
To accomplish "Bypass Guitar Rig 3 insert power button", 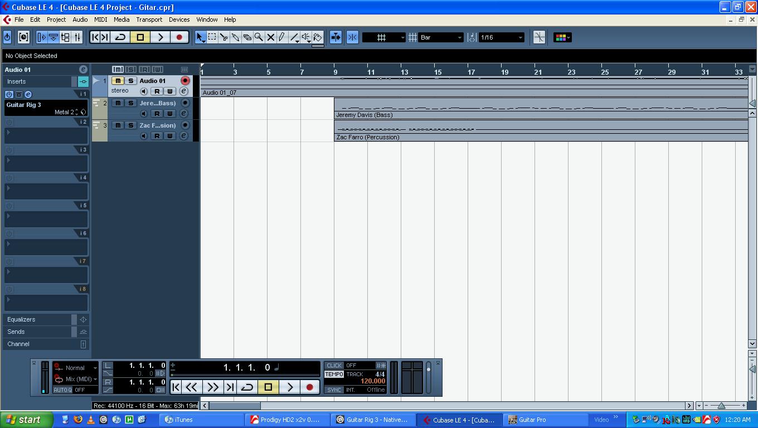I will 9,94.
